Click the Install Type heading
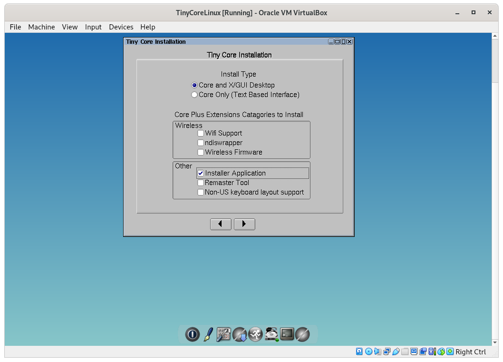 pyautogui.click(x=238, y=74)
